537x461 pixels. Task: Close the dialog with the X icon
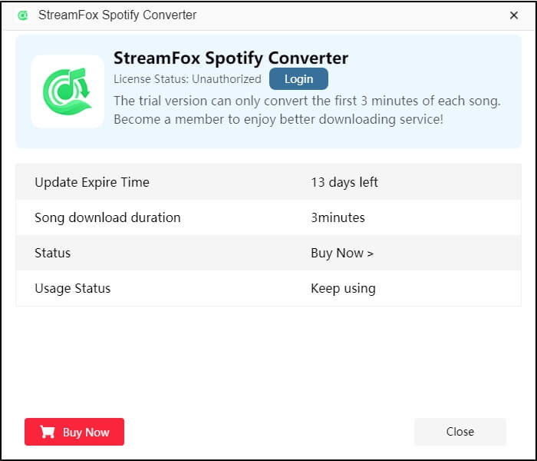pos(514,15)
